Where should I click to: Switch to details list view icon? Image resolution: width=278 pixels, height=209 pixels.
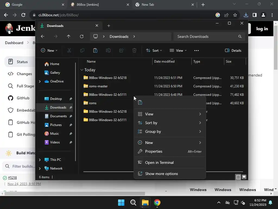pos(238,177)
